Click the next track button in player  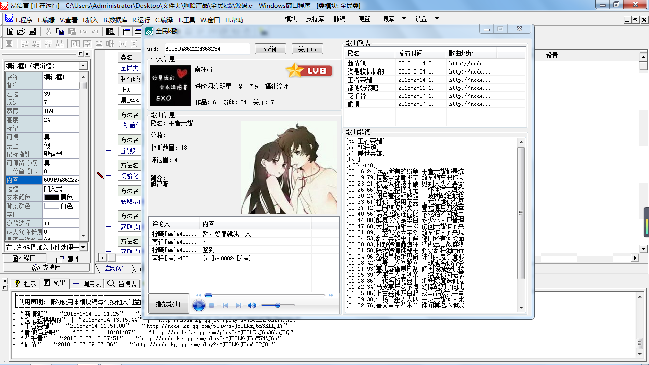[239, 306]
